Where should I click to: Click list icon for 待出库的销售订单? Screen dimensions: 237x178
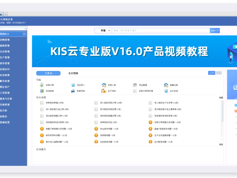coord(42,116)
